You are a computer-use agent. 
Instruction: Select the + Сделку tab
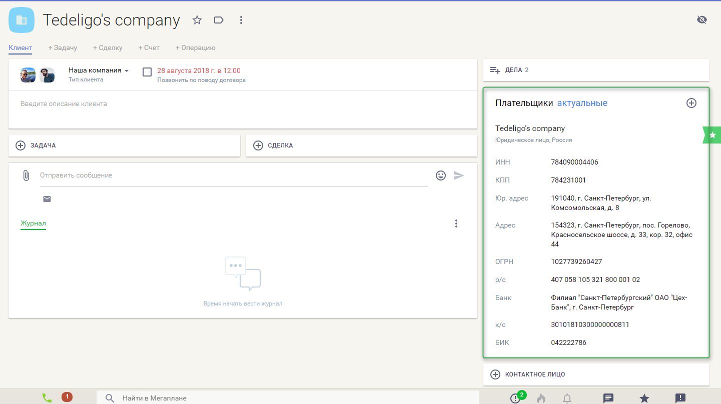[108, 48]
